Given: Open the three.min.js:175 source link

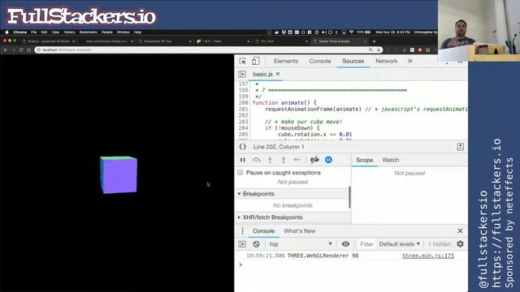Looking at the screenshot, I should coord(428,256).
